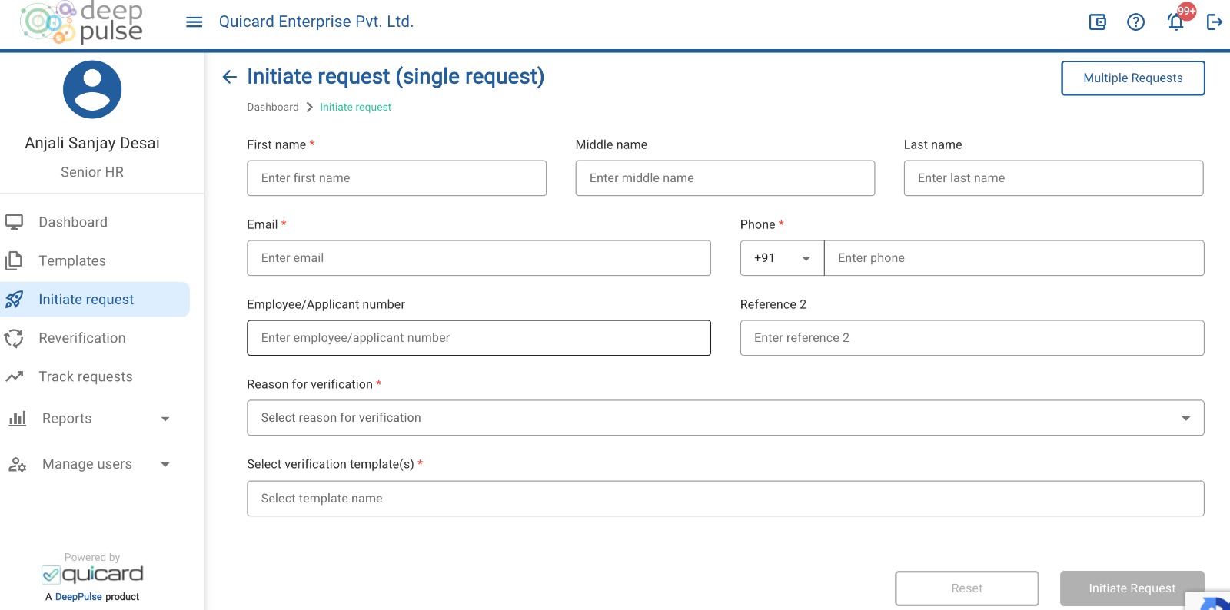Open the Reason for verification dropdown
This screenshot has height=610, width=1230.
coord(725,418)
